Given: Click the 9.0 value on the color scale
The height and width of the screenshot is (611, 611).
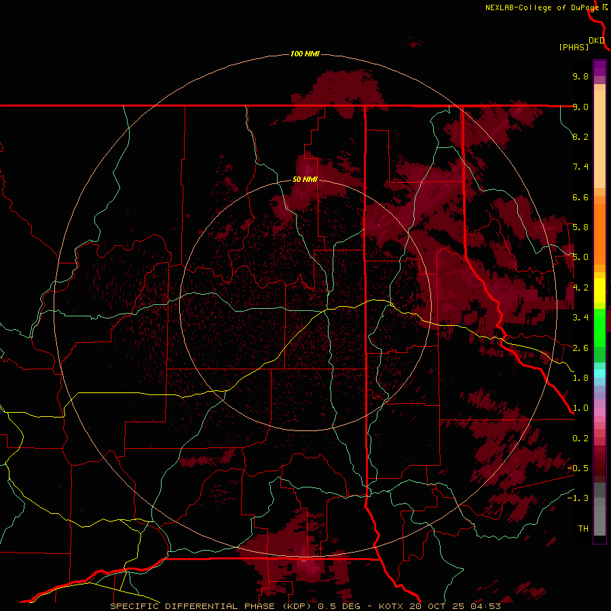Looking at the screenshot, I should coord(580,107).
